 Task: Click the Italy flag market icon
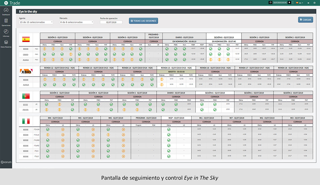26,121
